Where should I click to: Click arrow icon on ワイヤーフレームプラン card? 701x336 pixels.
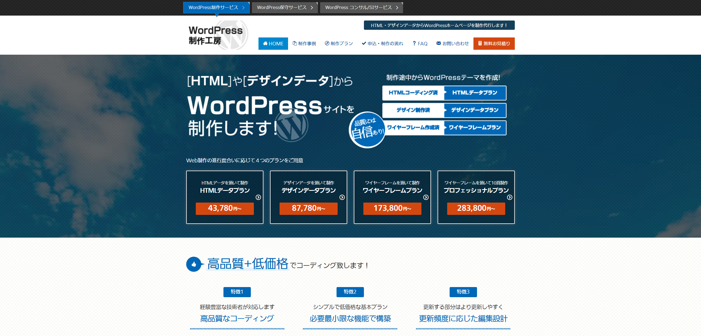point(426,197)
